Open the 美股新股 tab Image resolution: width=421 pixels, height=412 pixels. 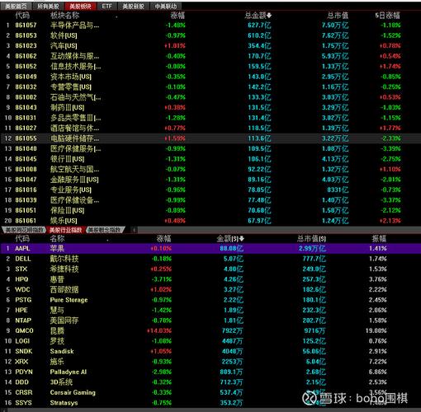pyautogui.click(x=133, y=7)
